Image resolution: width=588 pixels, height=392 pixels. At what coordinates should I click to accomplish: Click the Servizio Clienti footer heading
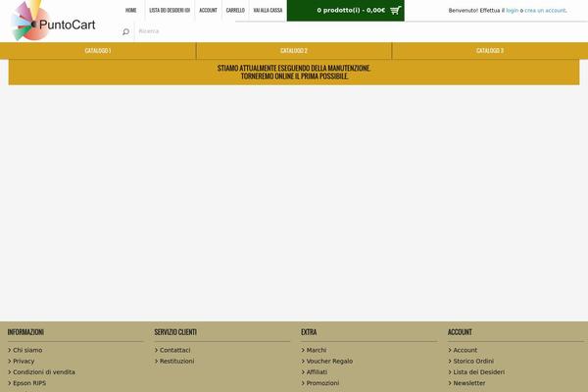click(175, 332)
